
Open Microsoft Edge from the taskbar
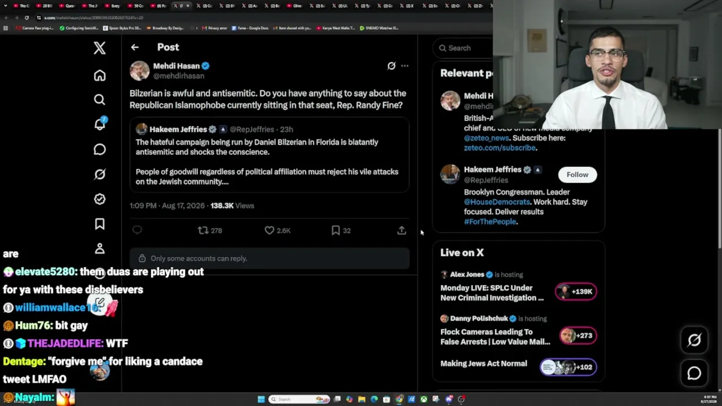click(374, 399)
